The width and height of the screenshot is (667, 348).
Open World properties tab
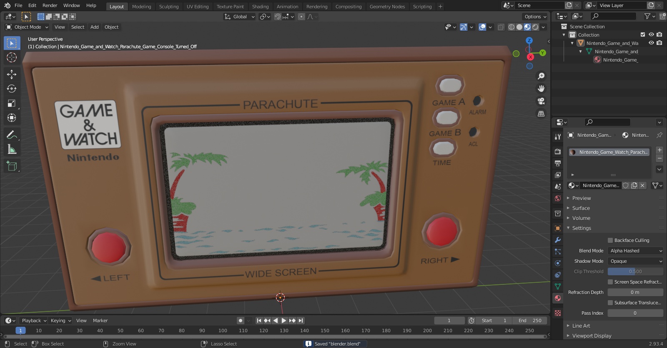click(558, 198)
